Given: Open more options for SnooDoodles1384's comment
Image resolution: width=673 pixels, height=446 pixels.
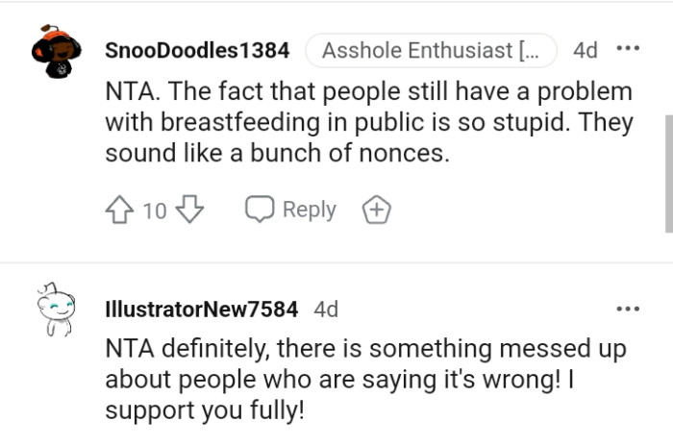Looking at the screenshot, I should [628, 49].
